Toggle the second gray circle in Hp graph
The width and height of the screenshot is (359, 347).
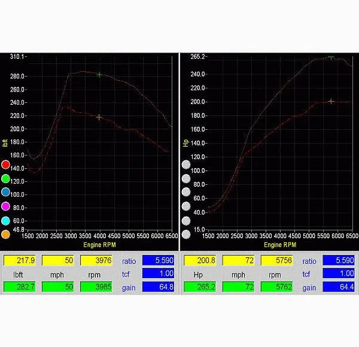[x=186, y=178]
